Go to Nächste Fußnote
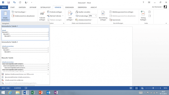Viewport: 169px width, 95px height. coord(54,16)
